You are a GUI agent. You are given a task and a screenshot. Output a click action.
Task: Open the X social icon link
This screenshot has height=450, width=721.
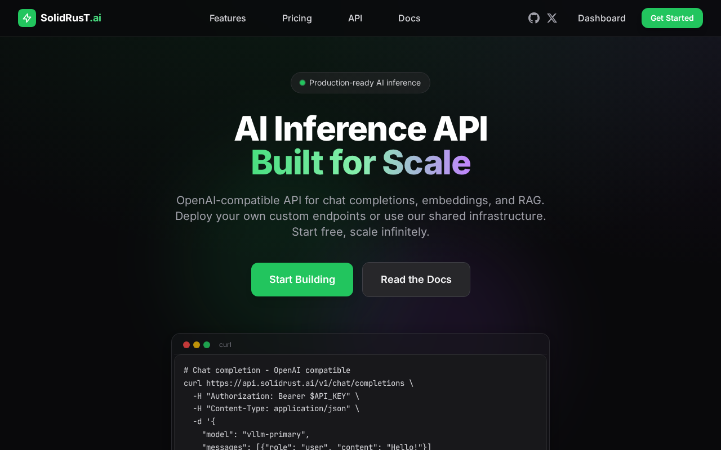click(552, 18)
